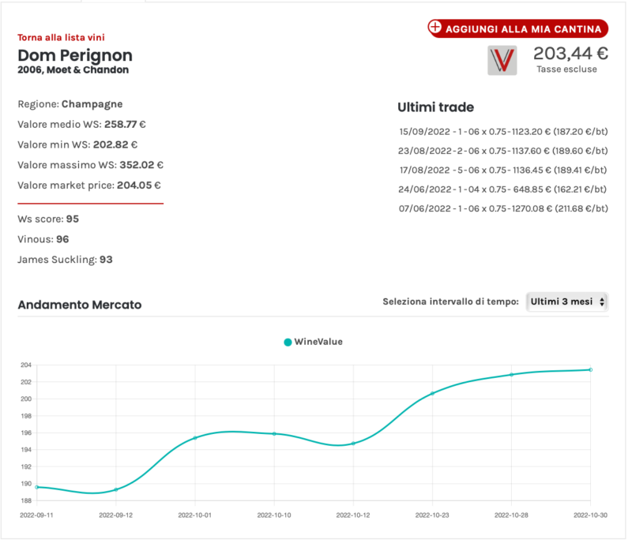Viewport: 632px width, 543px height.
Task: Click the 'Tasse escluse' label under the price
Action: click(566, 69)
